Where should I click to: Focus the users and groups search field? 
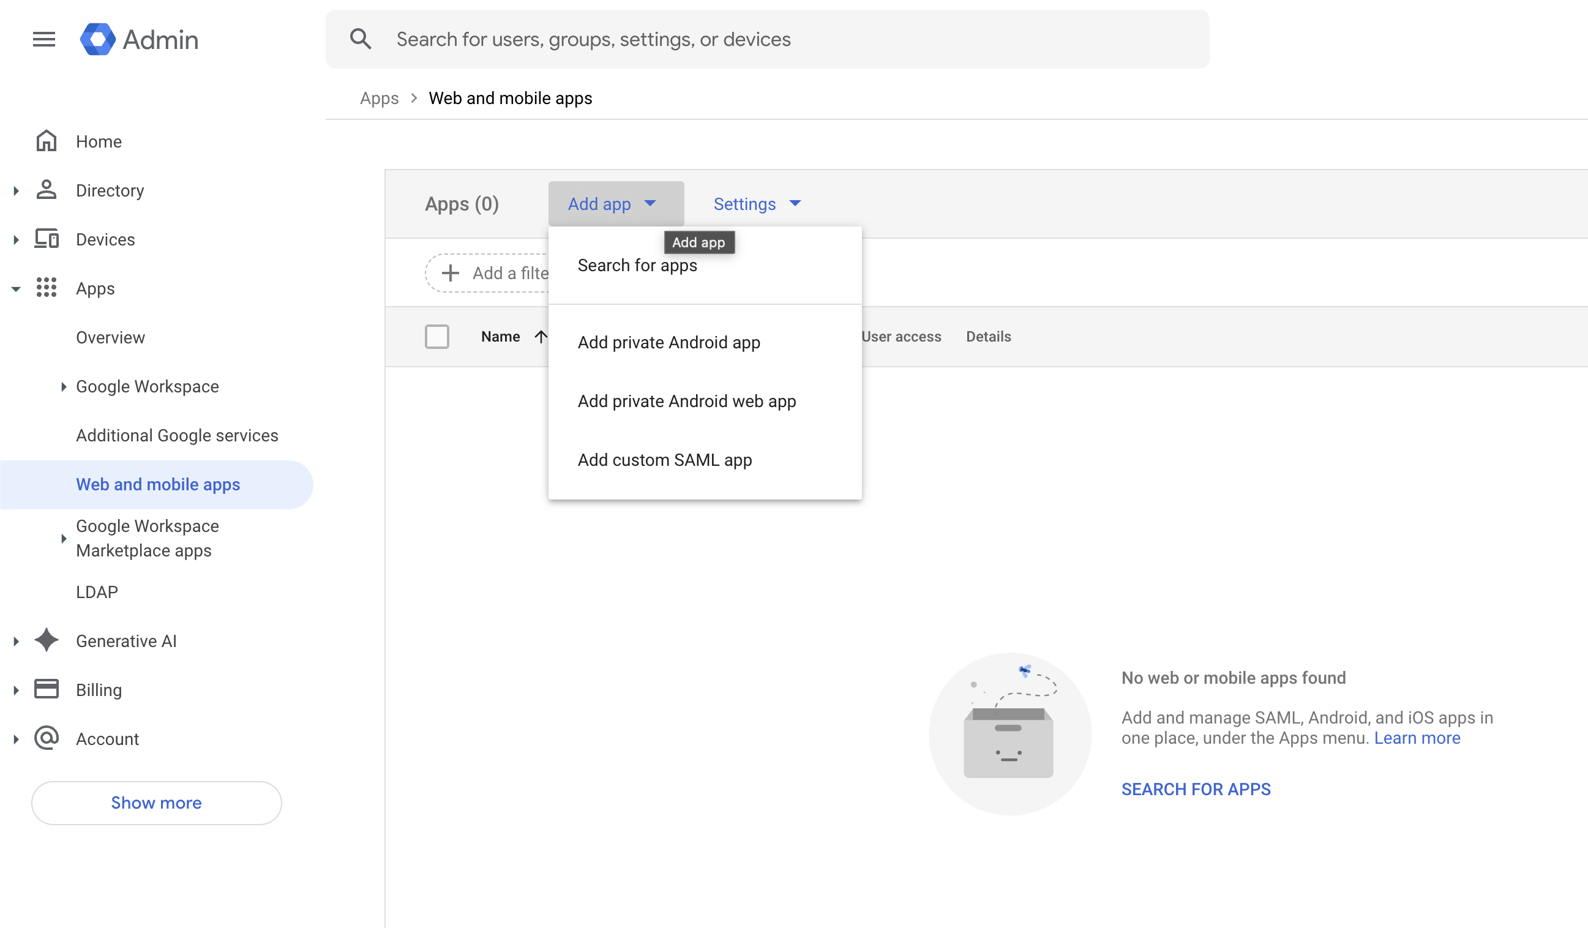pos(767,39)
